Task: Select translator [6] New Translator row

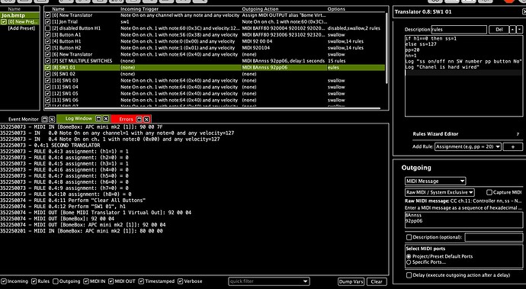Action: [215, 54]
